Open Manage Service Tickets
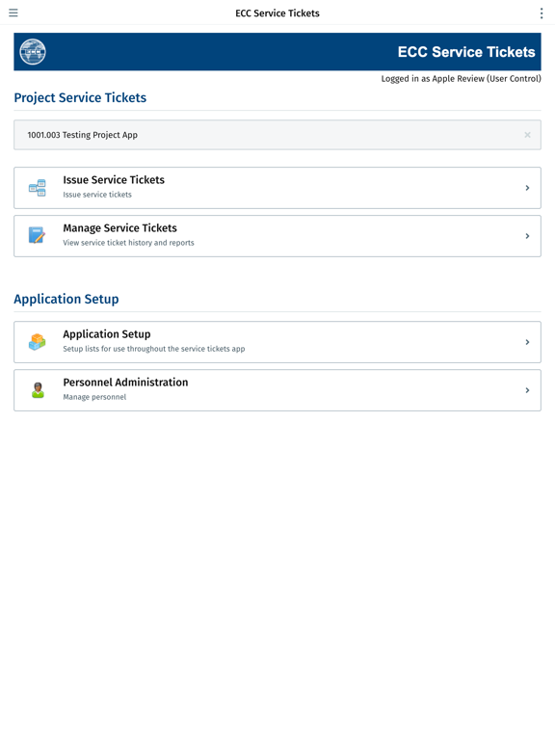This screenshot has height=740, width=555. point(277,236)
